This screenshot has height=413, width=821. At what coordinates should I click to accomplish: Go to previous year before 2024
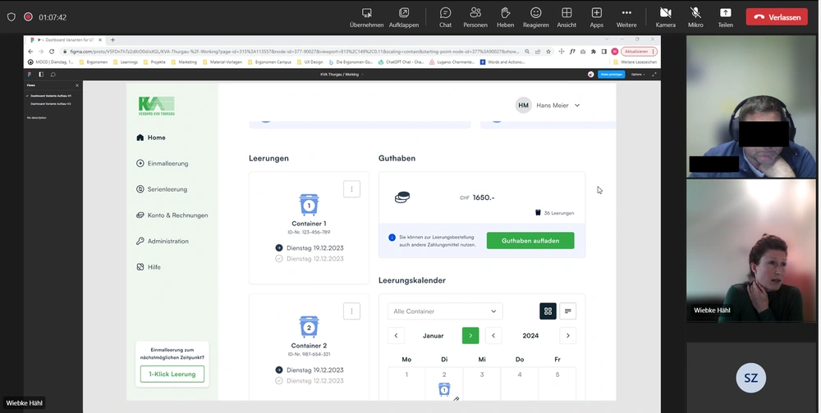tap(493, 336)
